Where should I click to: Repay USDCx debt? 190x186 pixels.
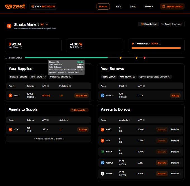175,95
